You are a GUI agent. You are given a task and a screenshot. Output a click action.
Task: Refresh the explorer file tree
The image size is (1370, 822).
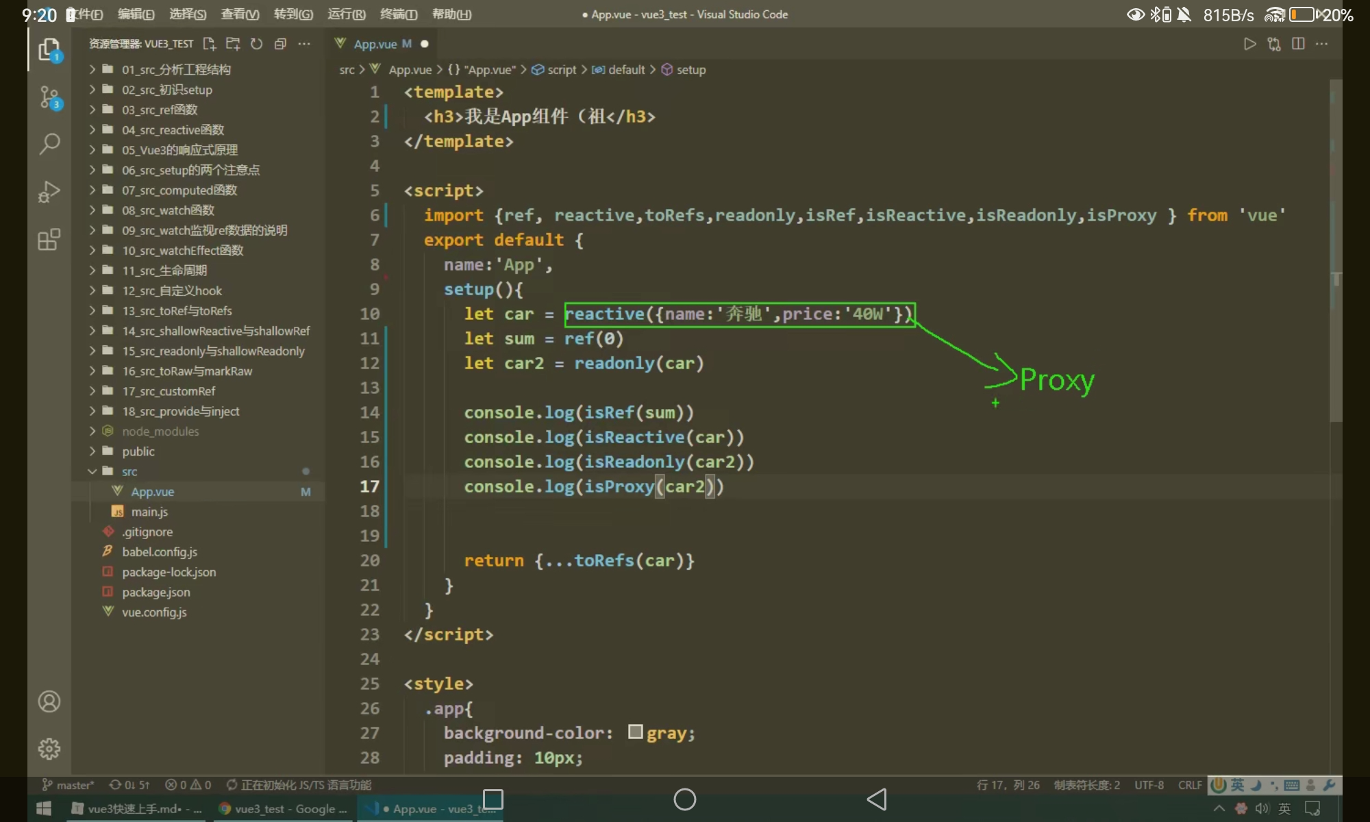[256, 44]
